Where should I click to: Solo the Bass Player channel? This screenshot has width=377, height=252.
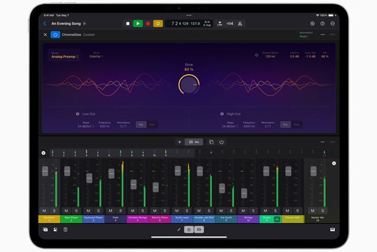pyautogui.click(x=76, y=211)
